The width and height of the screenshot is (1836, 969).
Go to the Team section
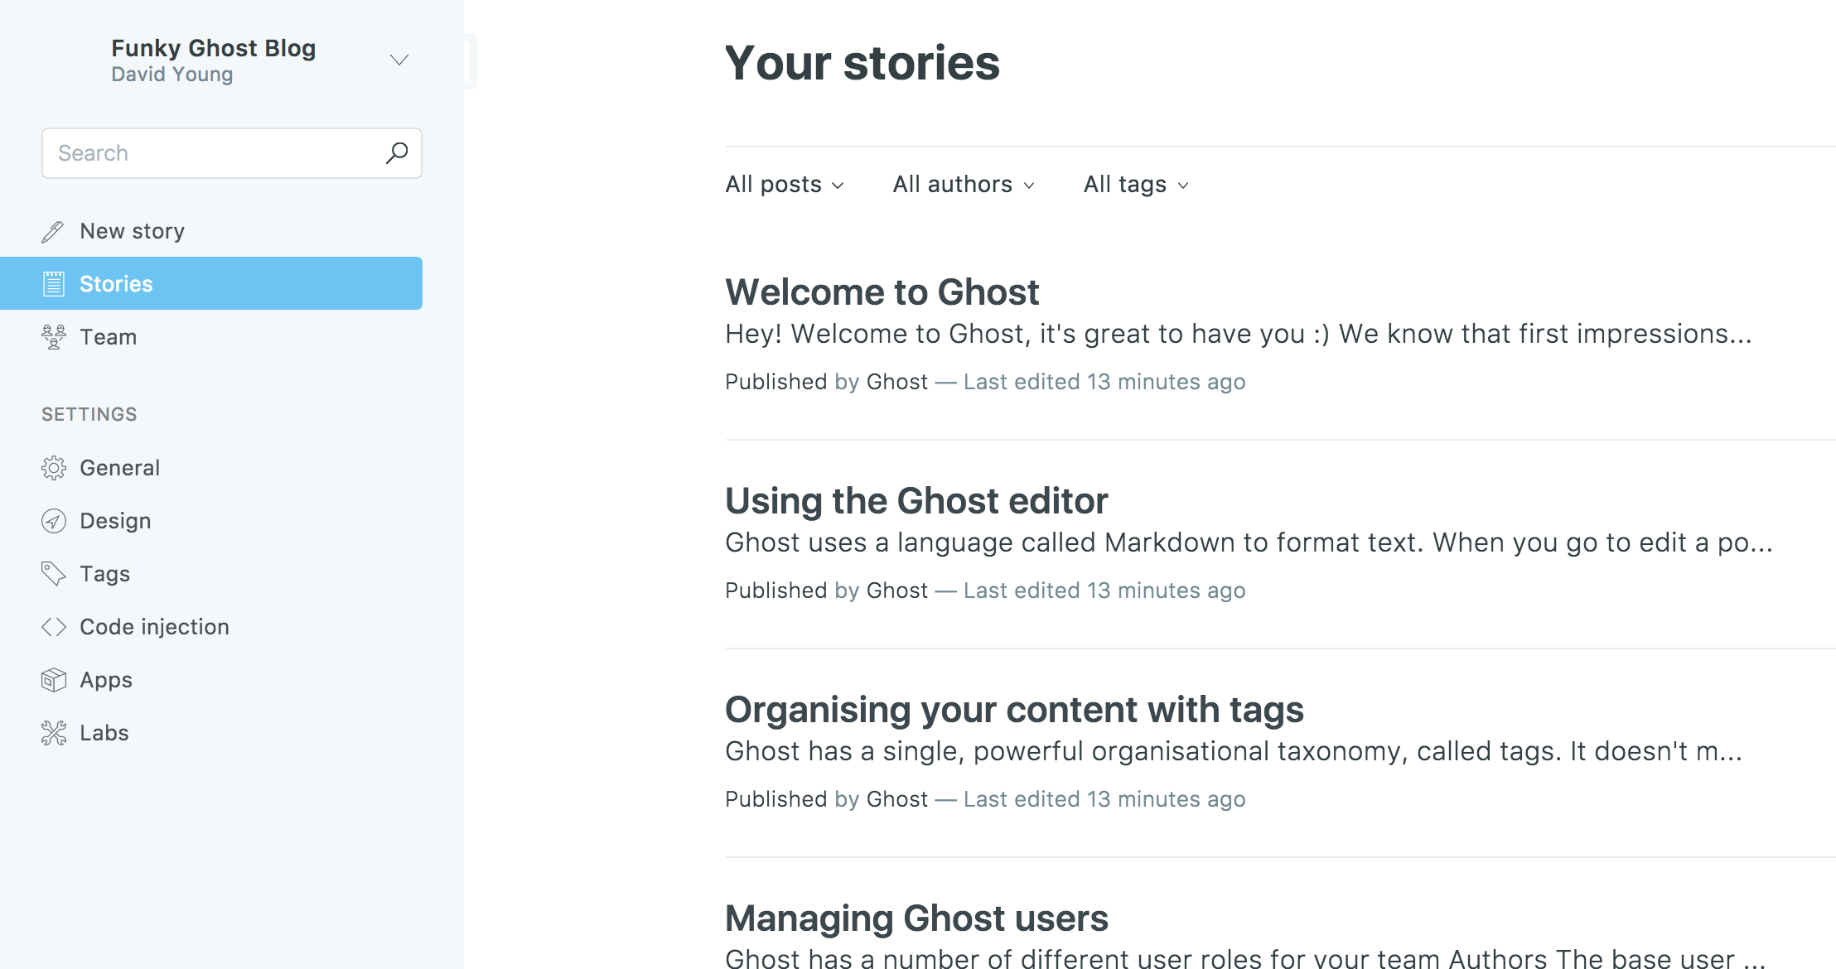108,337
